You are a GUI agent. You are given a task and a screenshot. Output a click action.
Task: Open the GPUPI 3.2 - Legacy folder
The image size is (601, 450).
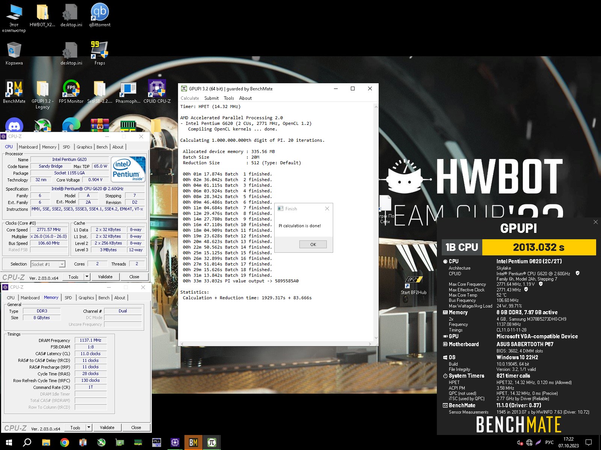click(x=42, y=94)
